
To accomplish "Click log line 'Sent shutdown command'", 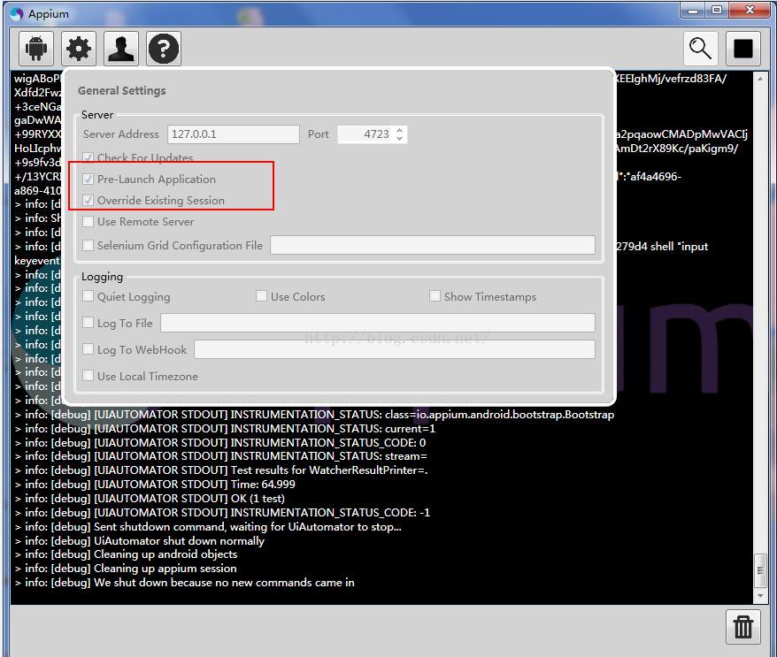I will click(208, 526).
